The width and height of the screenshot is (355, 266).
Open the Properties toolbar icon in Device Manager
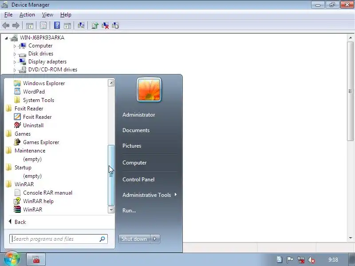(x=43, y=25)
